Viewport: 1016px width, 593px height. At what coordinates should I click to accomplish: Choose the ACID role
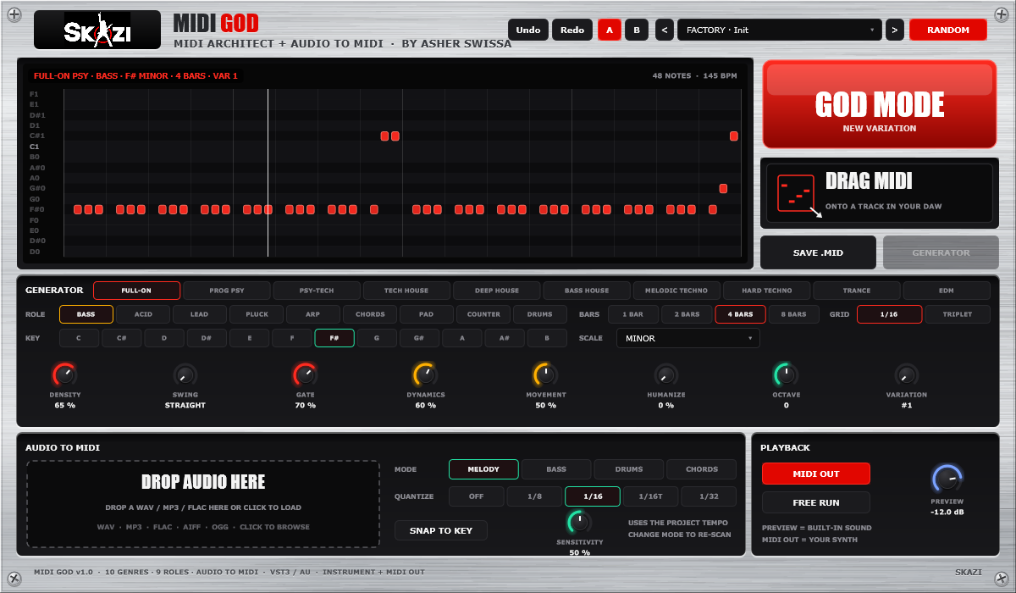point(143,314)
